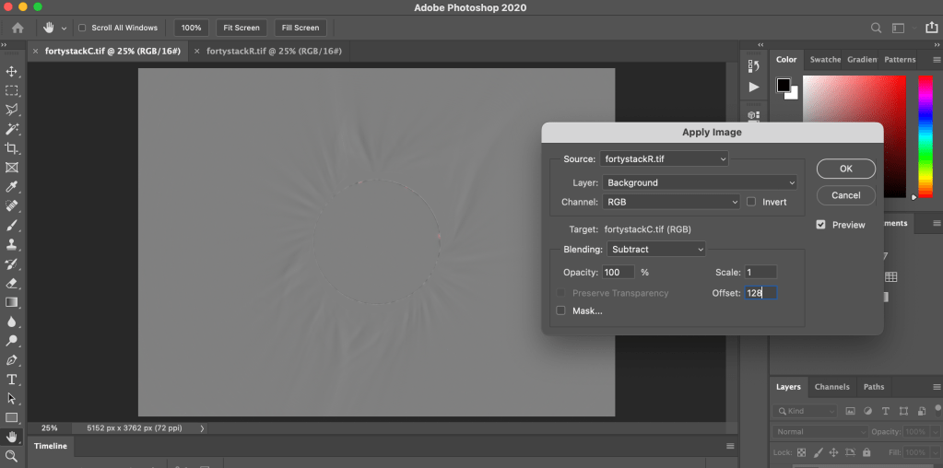This screenshot has width=943, height=468.
Task: Select the Move tool
Action: pyautogui.click(x=12, y=72)
